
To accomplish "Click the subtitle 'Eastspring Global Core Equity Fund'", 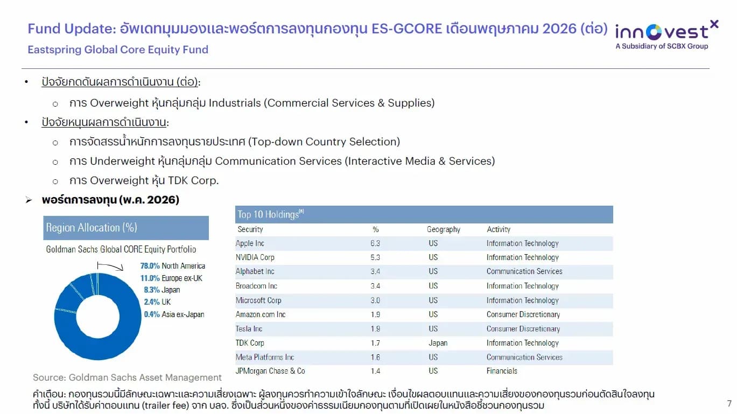I will point(118,50).
